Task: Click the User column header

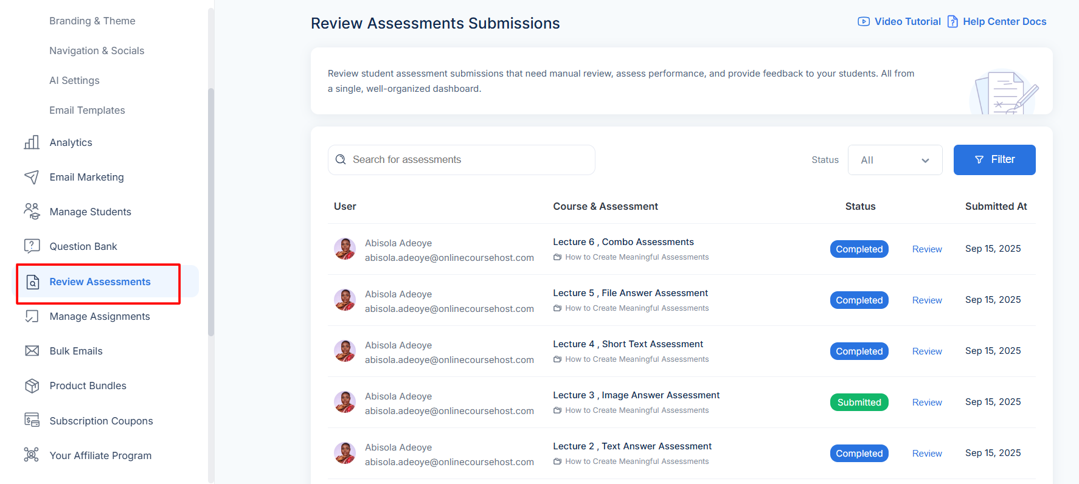Action: tap(345, 206)
